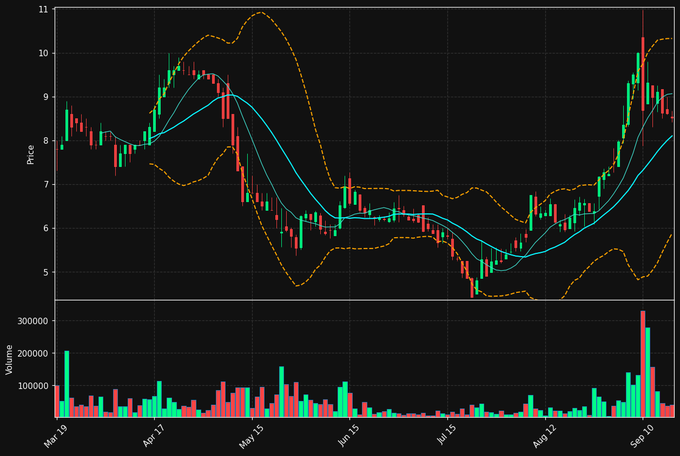The width and height of the screenshot is (680, 456).
Task: Click the price axis tick "6"
Action: [45, 229]
